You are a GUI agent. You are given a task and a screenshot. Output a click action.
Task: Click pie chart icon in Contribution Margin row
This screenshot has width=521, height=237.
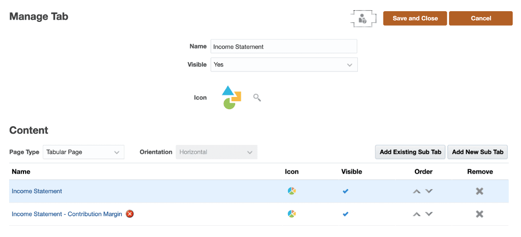click(x=292, y=214)
